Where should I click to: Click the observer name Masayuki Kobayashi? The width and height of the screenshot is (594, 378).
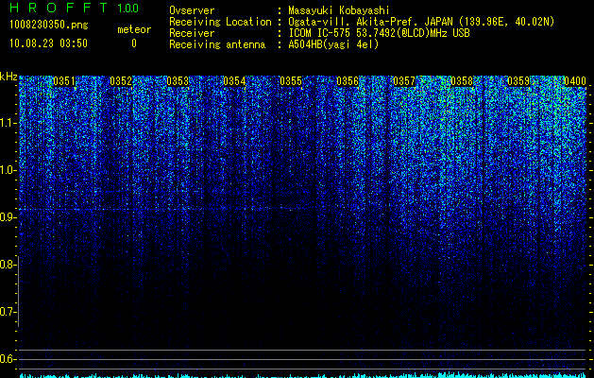click(x=339, y=10)
